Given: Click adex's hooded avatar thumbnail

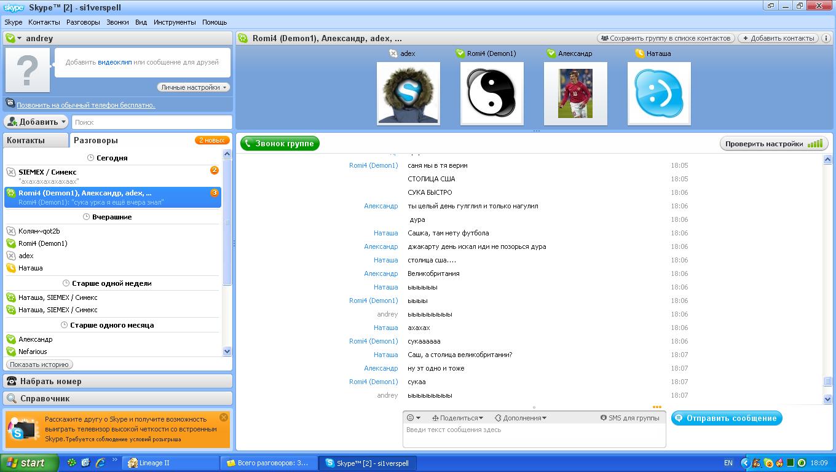Looking at the screenshot, I should tap(408, 93).
